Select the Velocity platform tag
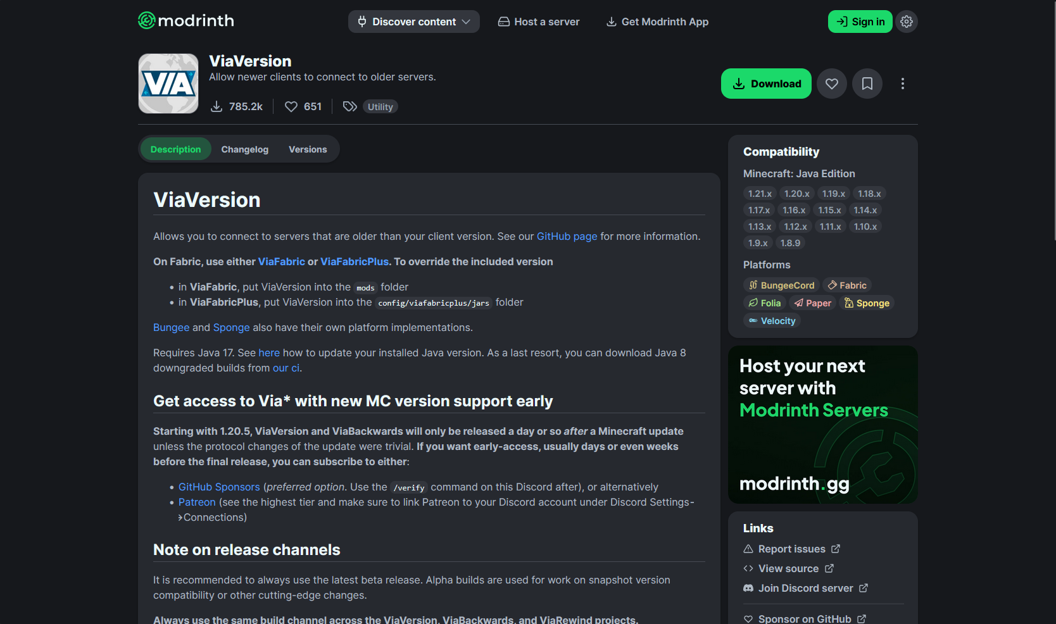This screenshot has width=1056, height=624. coord(772,321)
